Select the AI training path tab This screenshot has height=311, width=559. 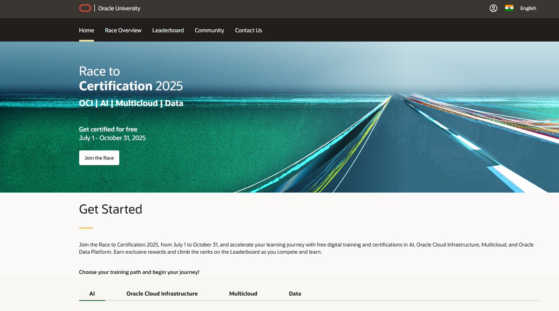(x=92, y=294)
